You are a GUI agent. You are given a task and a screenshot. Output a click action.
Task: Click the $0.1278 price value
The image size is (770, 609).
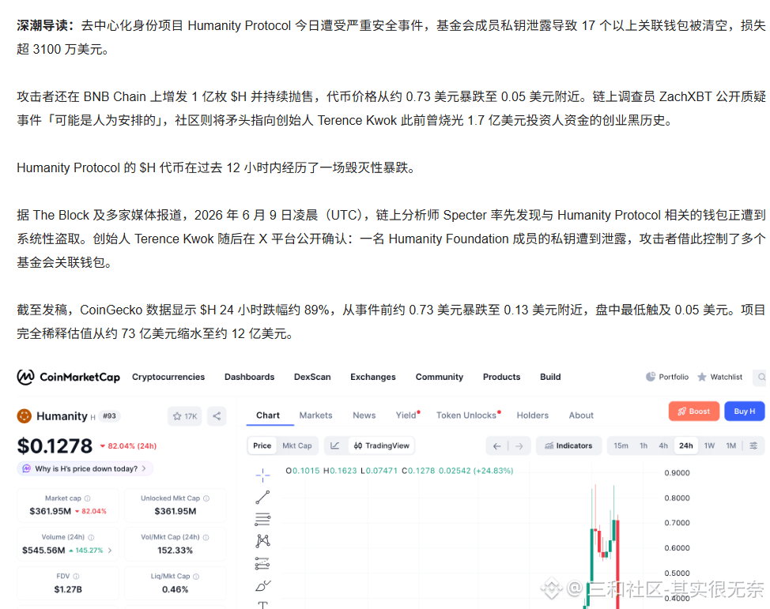[x=55, y=446]
